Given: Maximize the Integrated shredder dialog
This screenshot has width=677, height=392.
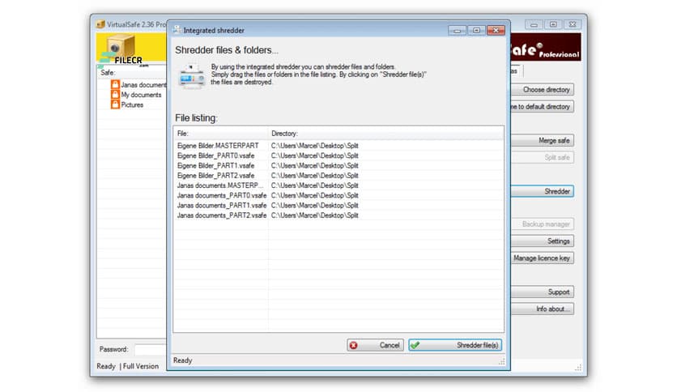Looking at the screenshot, I should [x=476, y=30].
